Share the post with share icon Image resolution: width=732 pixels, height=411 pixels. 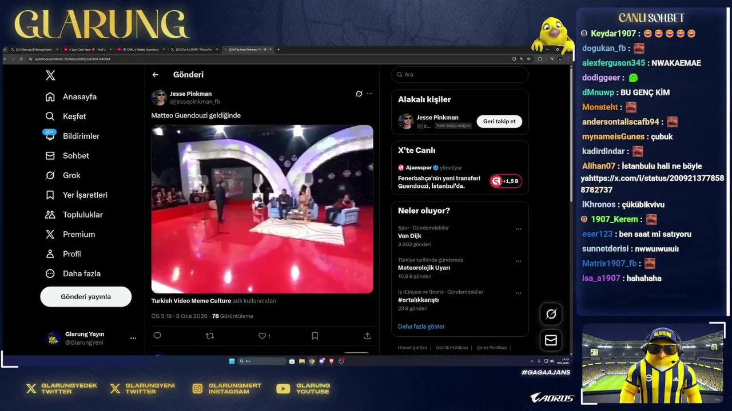click(x=367, y=336)
